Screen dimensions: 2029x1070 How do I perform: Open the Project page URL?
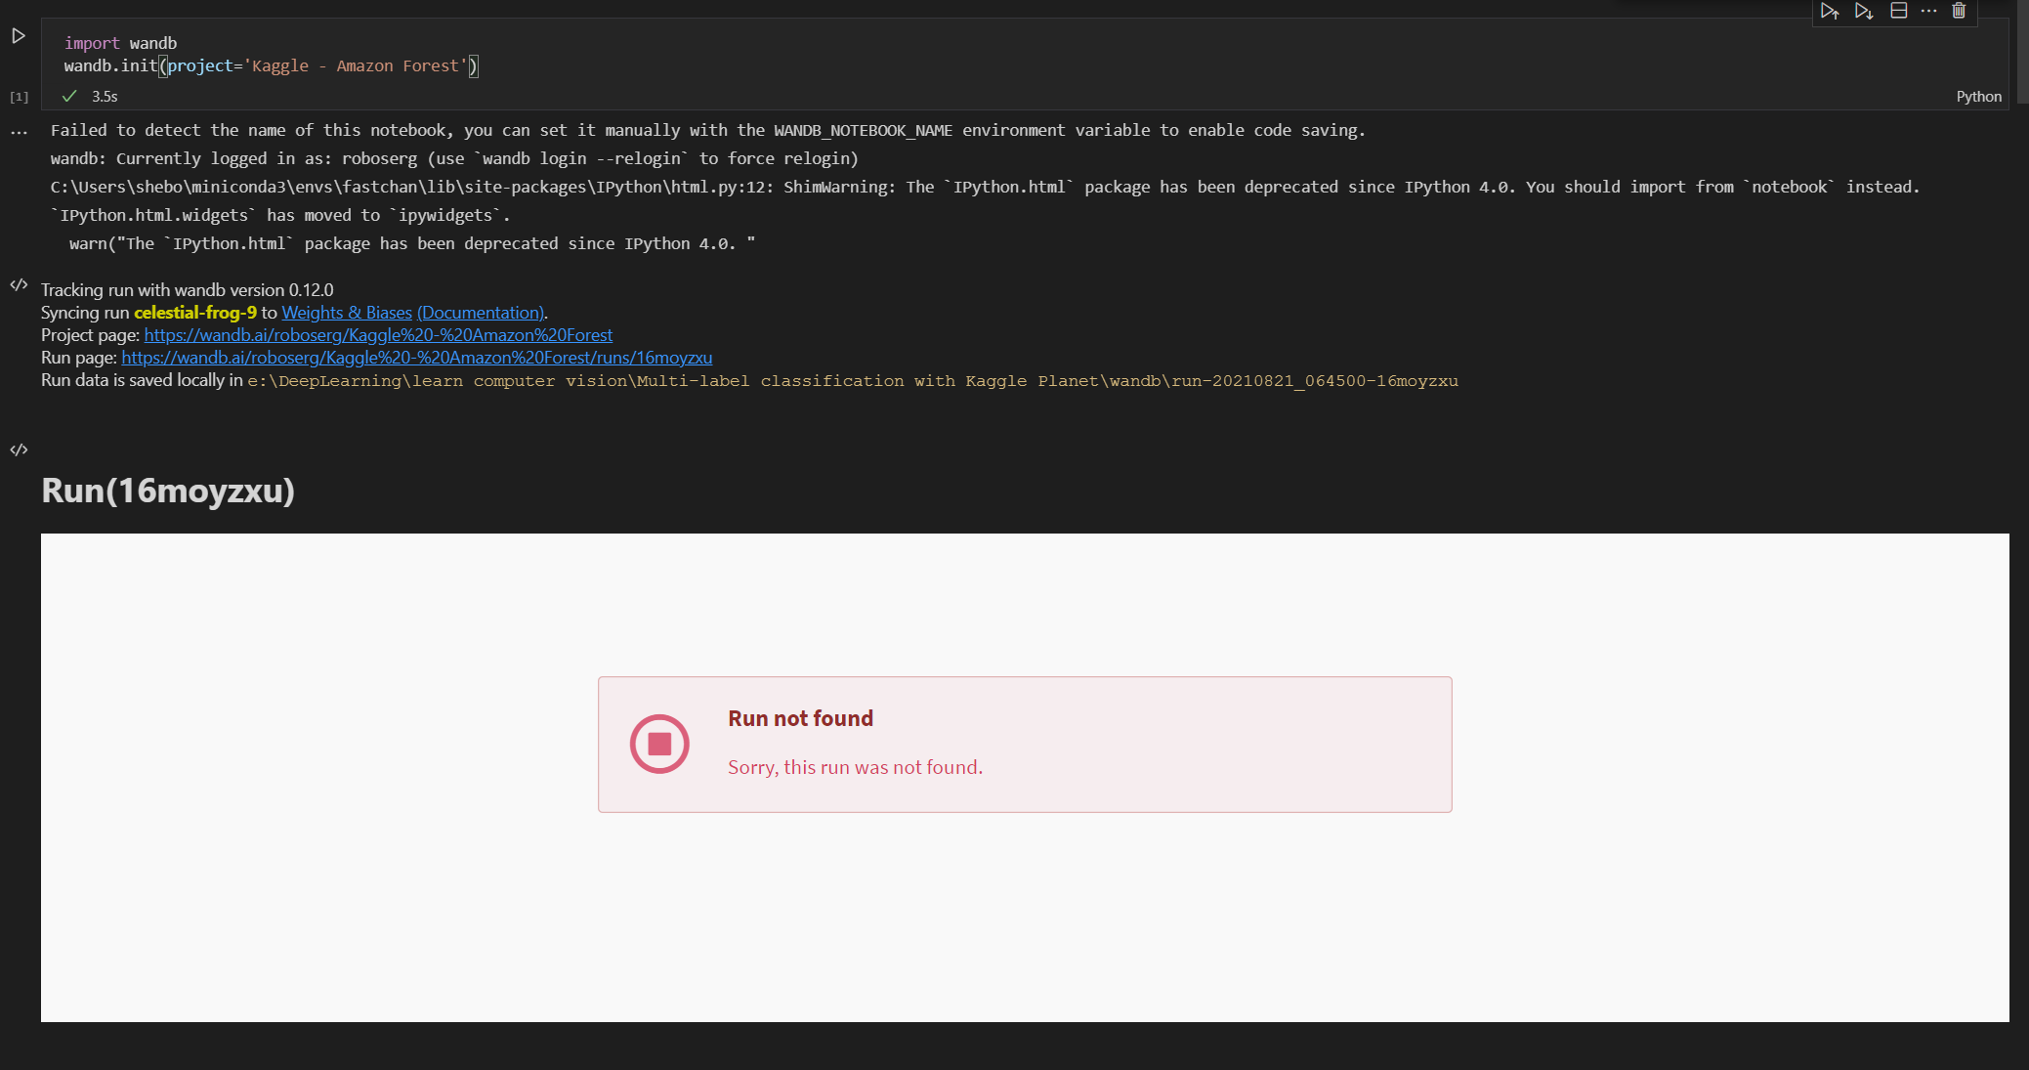pos(378,334)
